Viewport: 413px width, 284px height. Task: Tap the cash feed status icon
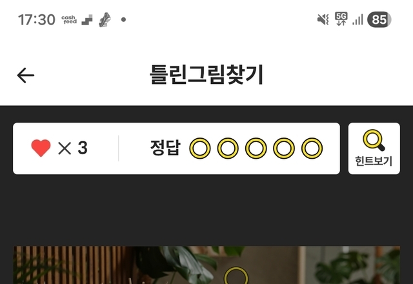point(69,20)
